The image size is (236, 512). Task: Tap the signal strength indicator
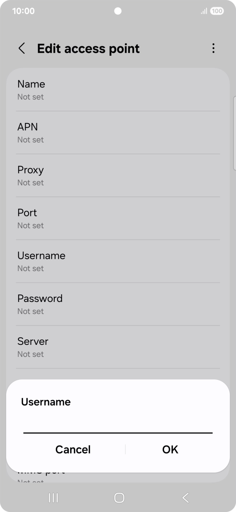[204, 11]
